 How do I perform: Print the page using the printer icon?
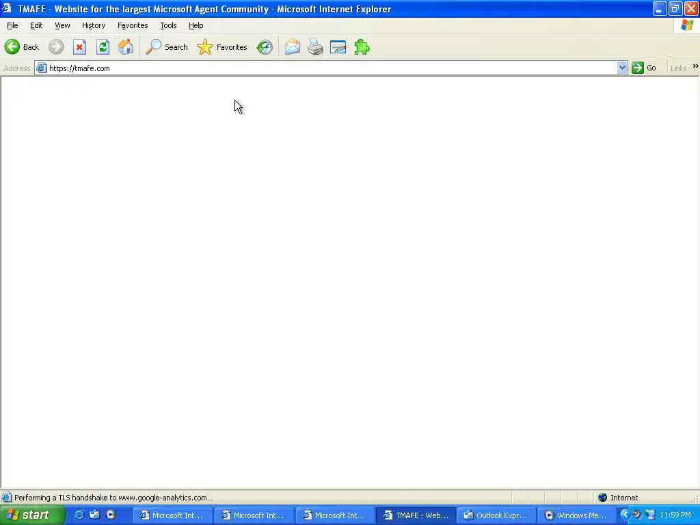coord(315,47)
